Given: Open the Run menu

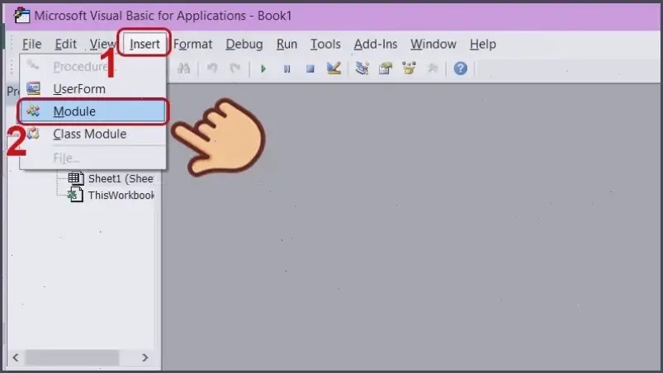Looking at the screenshot, I should click(287, 44).
